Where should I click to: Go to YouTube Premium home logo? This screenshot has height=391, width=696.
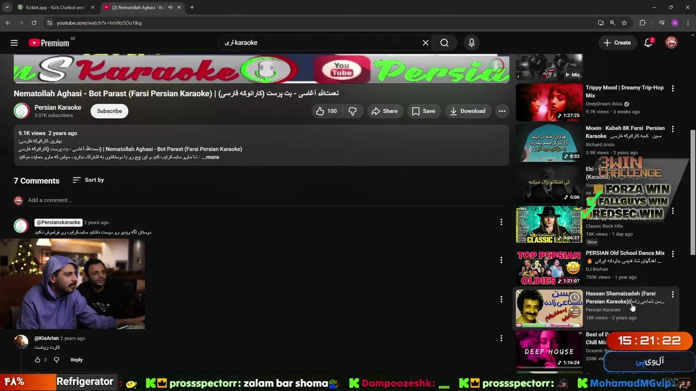click(49, 43)
